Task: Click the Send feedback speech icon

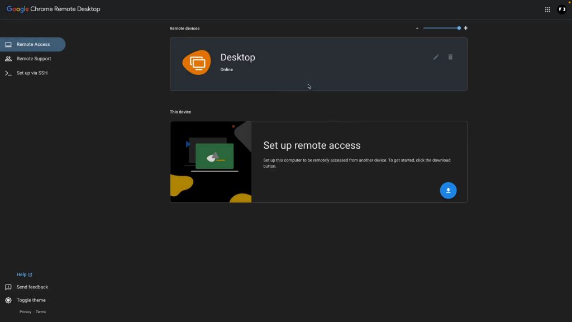Action: click(8, 287)
